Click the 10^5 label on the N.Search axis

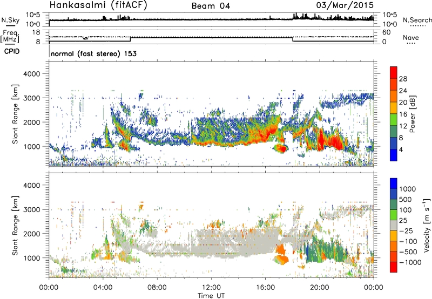coord(390,15)
